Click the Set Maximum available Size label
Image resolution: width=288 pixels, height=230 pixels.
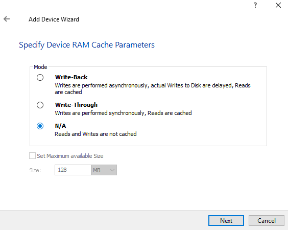[70, 156]
